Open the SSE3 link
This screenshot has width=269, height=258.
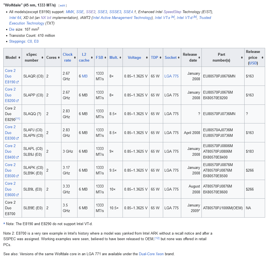pos(103,12)
